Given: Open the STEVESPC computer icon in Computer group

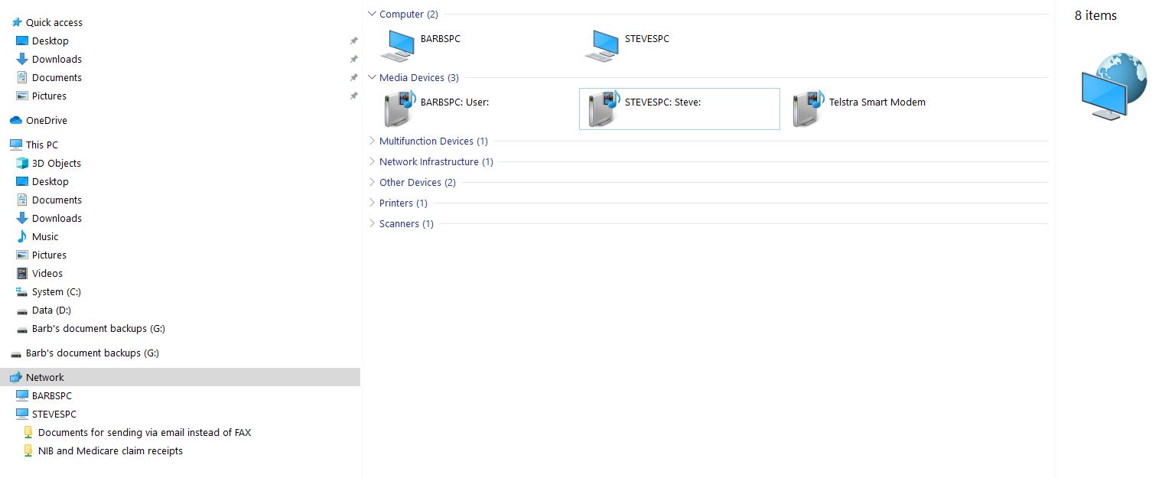Looking at the screenshot, I should pos(602,45).
